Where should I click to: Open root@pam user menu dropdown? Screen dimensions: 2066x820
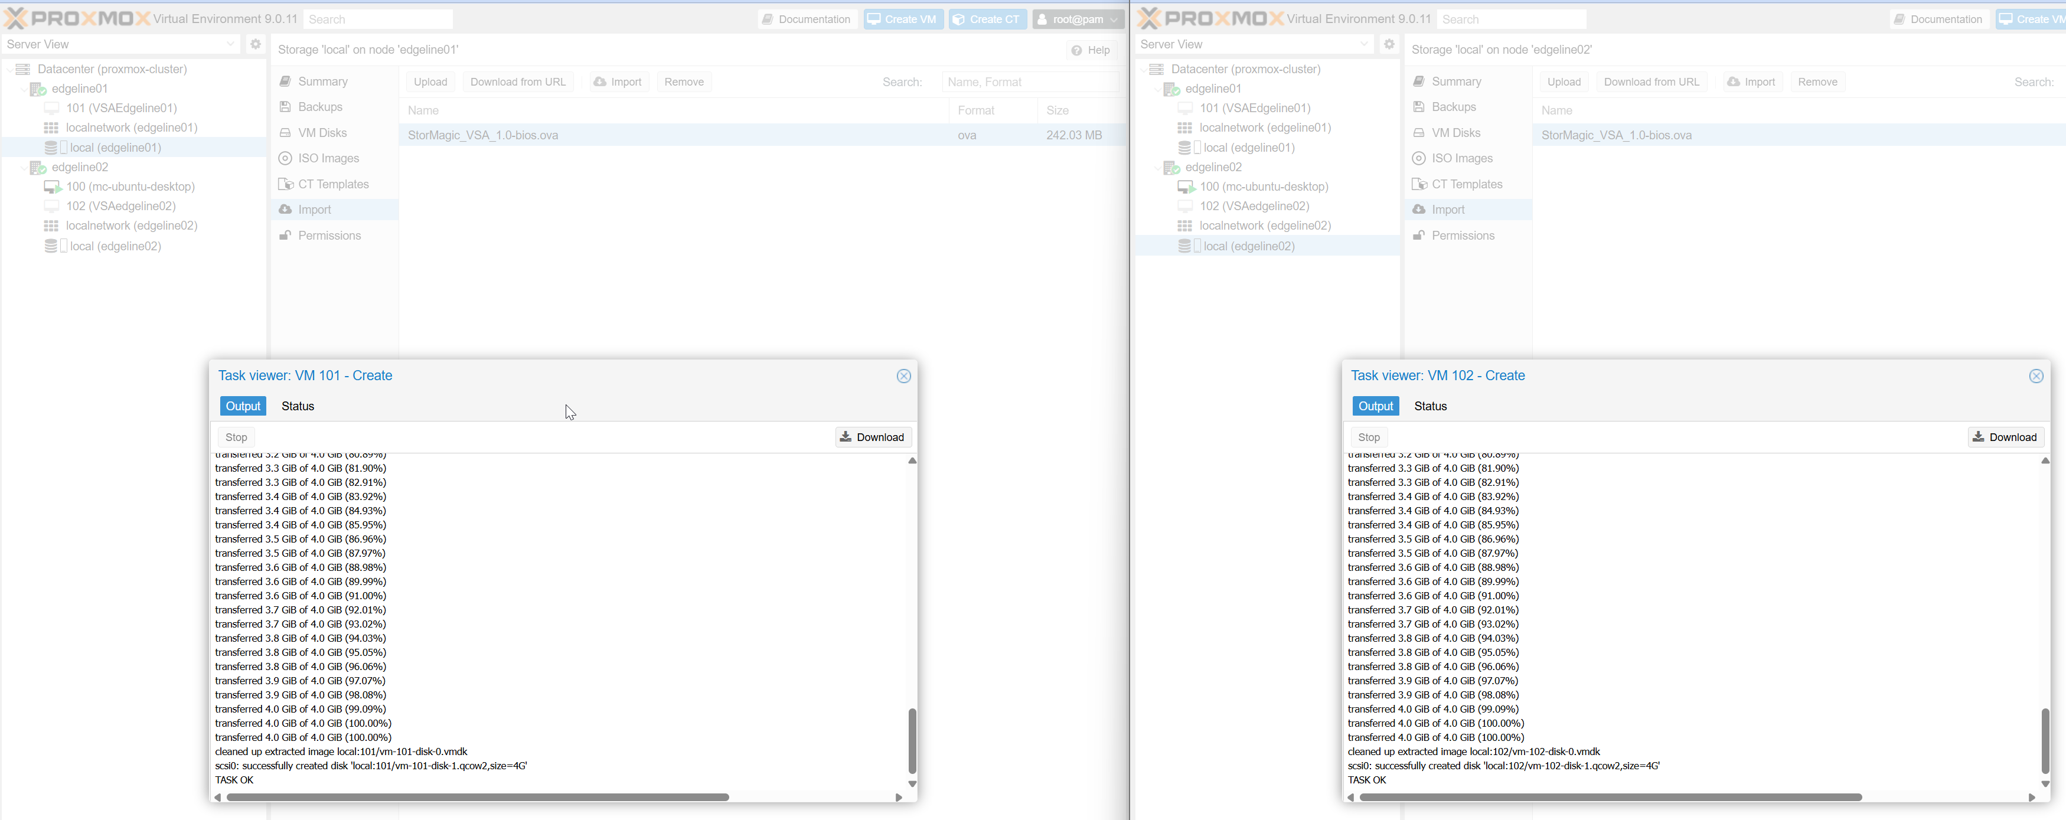(1079, 19)
